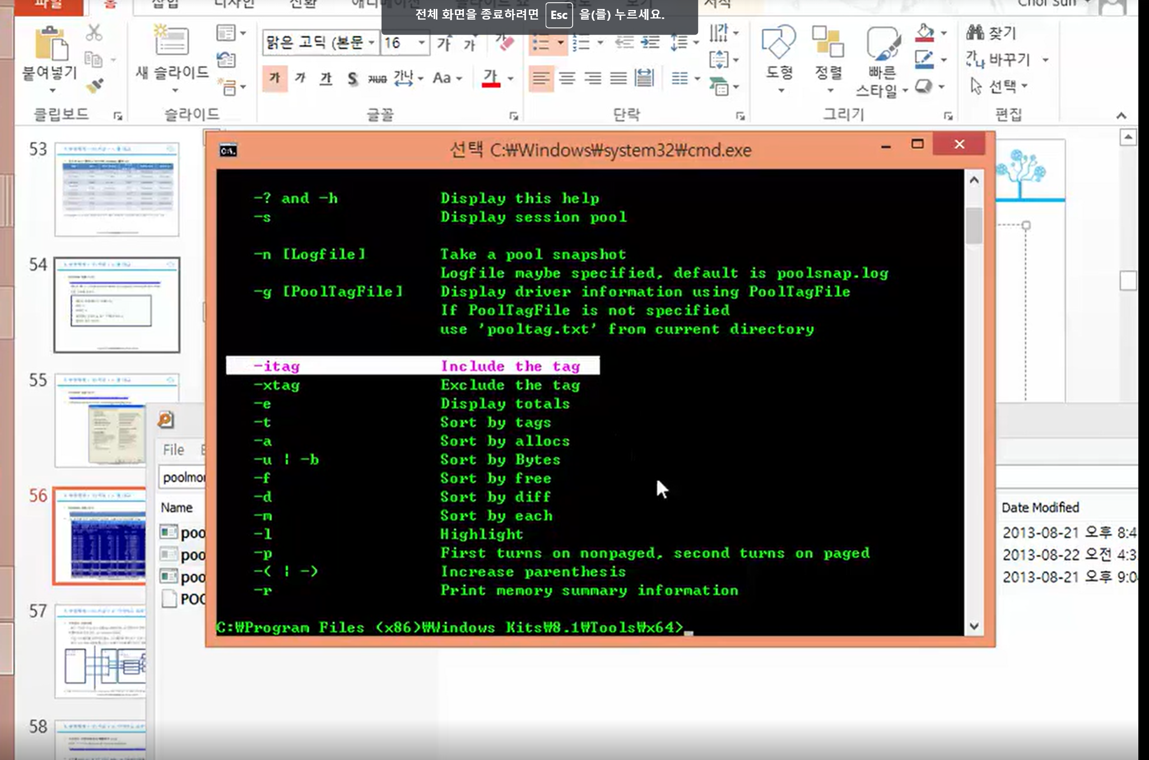The width and height of the screenshot is (1149, 760).
Task: Click the New Slide icon
Action: 172,41
